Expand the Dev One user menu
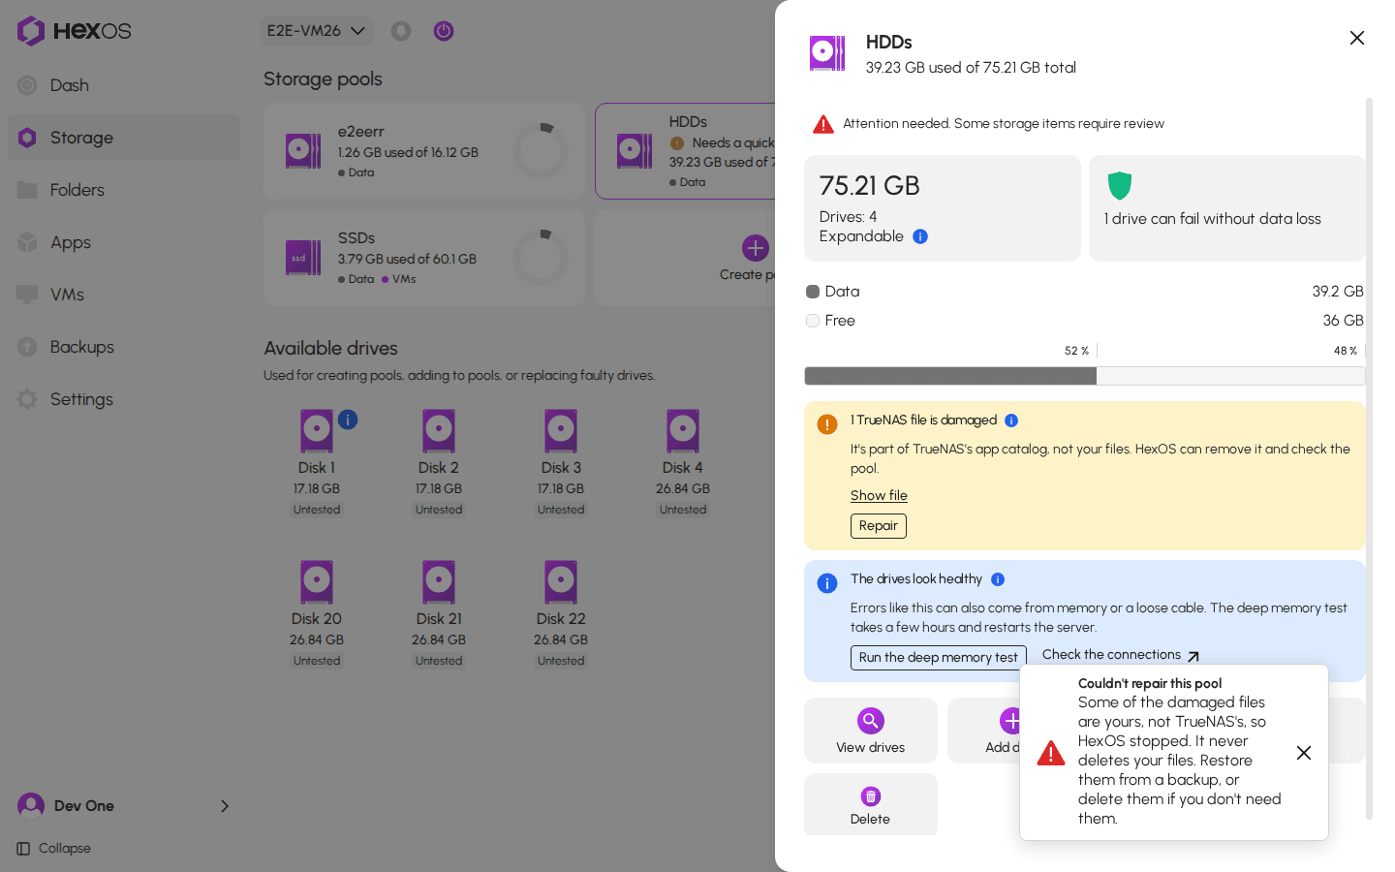 124,806
